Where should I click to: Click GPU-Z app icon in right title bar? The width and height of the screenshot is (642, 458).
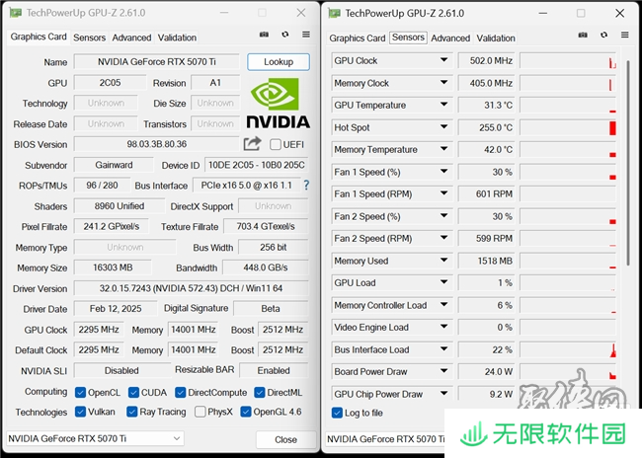click(x=334, y=13)
